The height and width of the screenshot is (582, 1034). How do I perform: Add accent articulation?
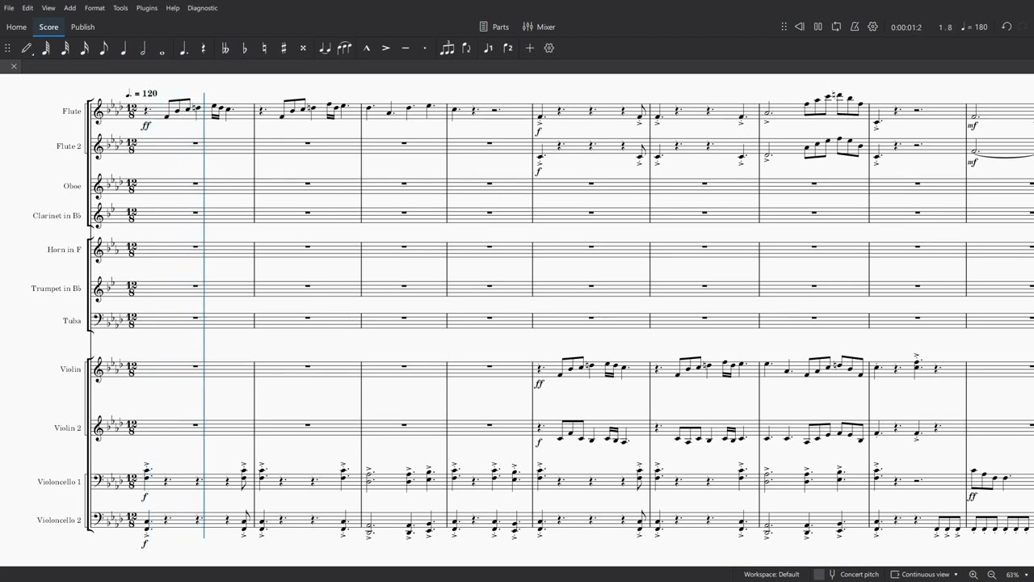(x=385, y=48)
